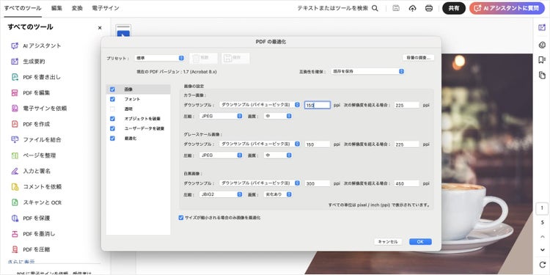550x275 pixels.
Task: Click the カラー画像 225 ppi threshold field
Action: coord(406,105)
